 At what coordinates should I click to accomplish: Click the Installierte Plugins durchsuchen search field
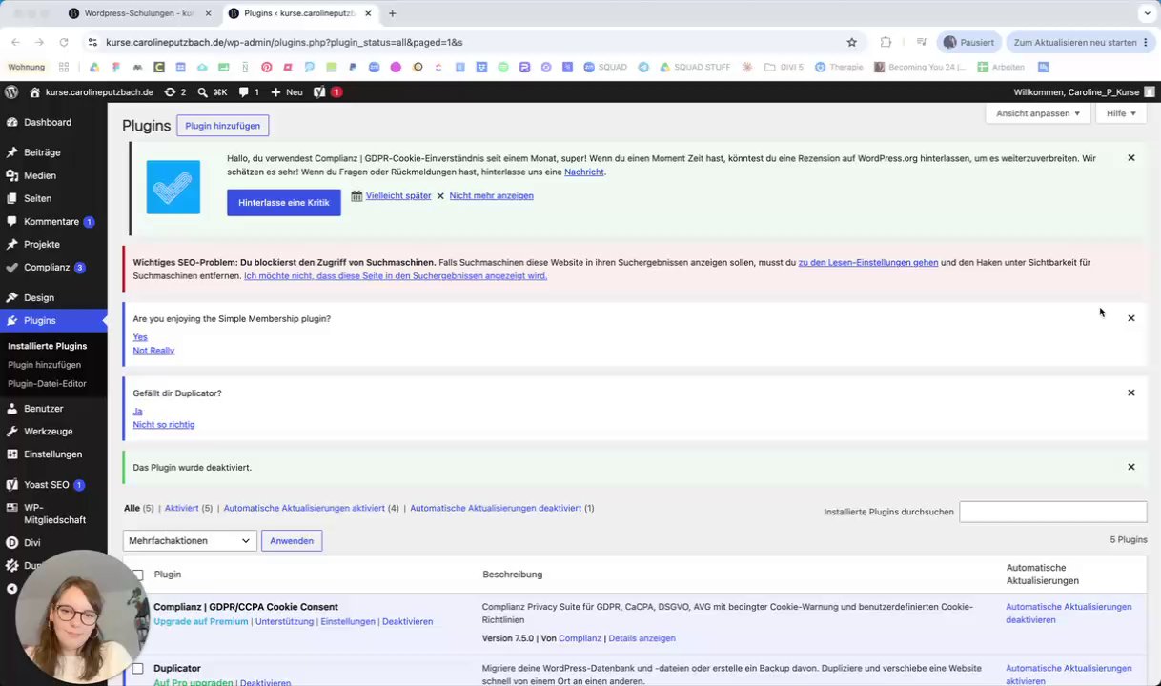tap(1052, 512)
